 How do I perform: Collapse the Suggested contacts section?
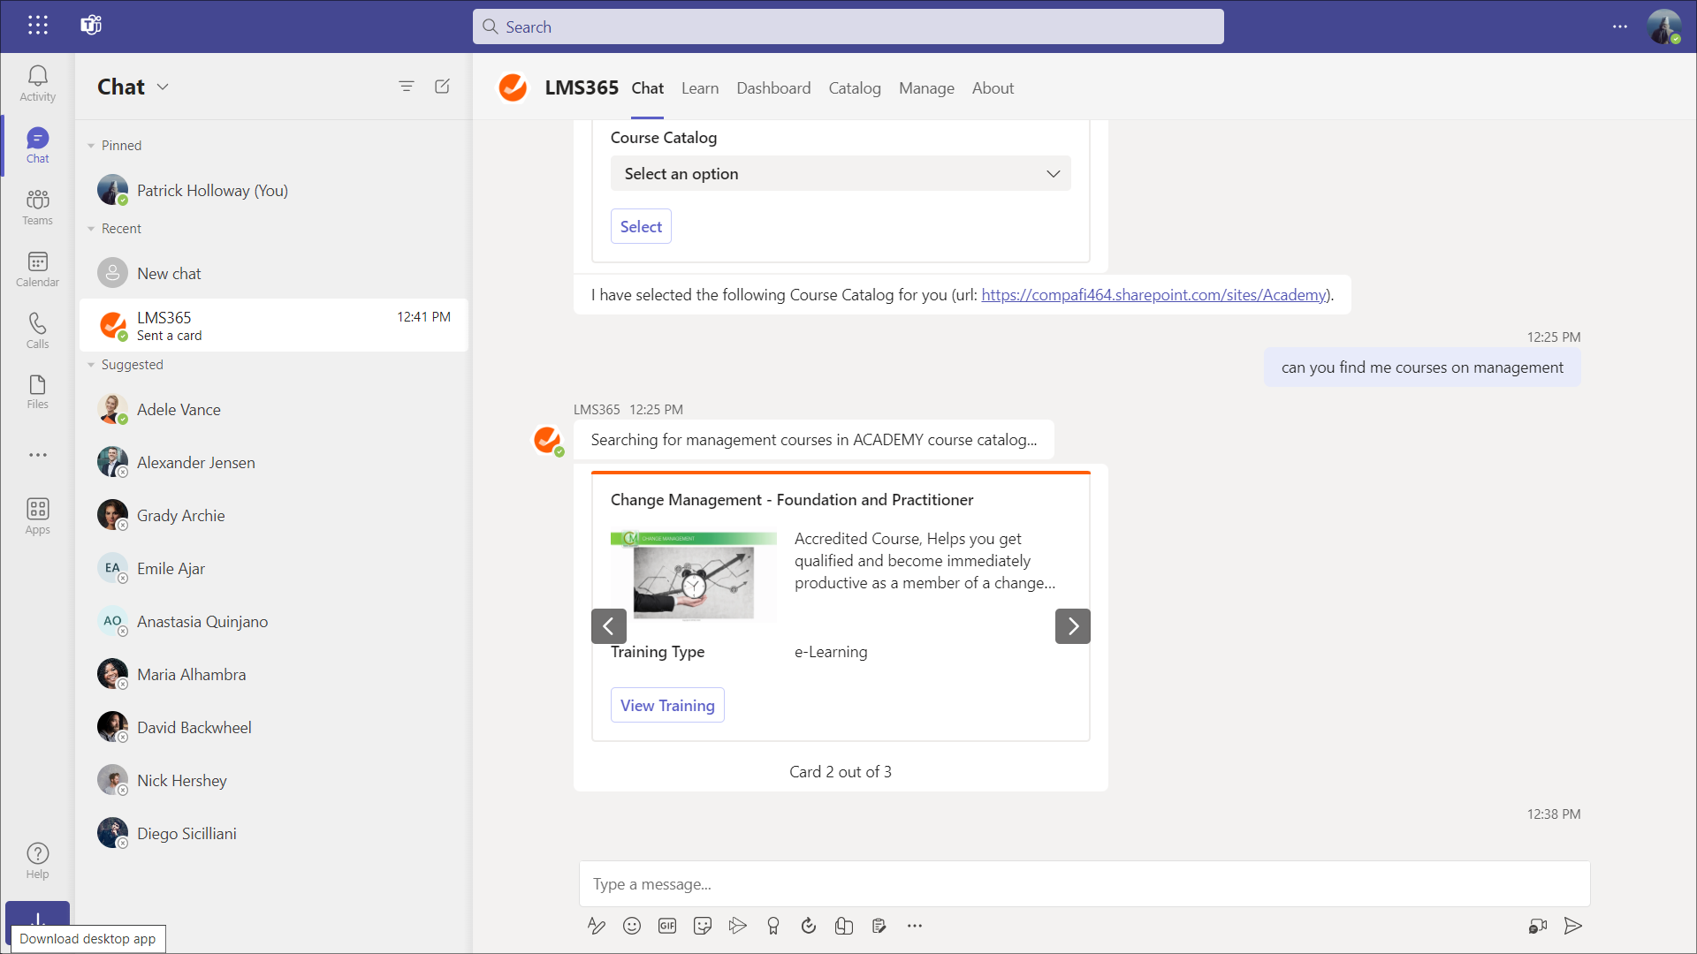click(91, 365)
